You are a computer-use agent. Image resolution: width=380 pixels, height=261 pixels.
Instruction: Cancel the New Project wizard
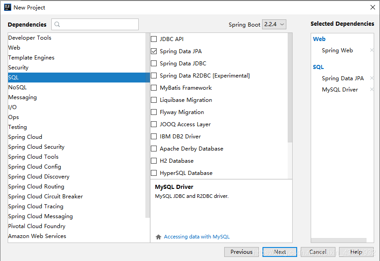pyautogui.click(x=318, y=252)
